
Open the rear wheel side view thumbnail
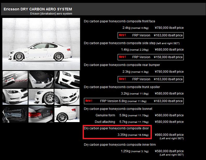pyautogui.click(x=67, y=114)
